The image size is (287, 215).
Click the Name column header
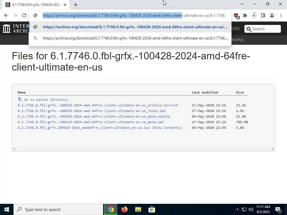(22, 92)
